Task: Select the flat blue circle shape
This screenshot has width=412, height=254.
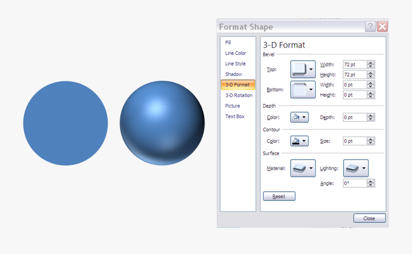Action: 65,123
